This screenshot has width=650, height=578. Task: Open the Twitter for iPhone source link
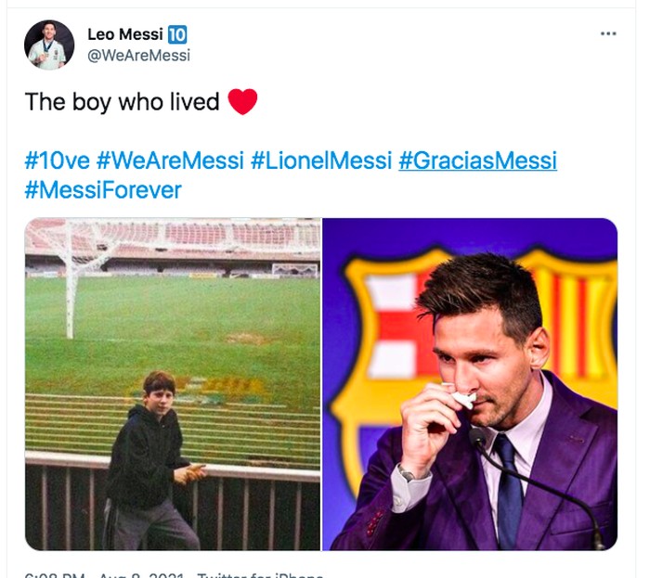(260, 574)
